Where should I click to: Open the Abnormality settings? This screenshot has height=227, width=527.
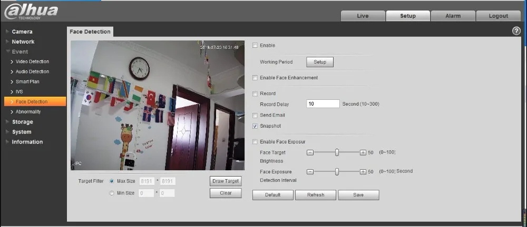pos(28,111)
